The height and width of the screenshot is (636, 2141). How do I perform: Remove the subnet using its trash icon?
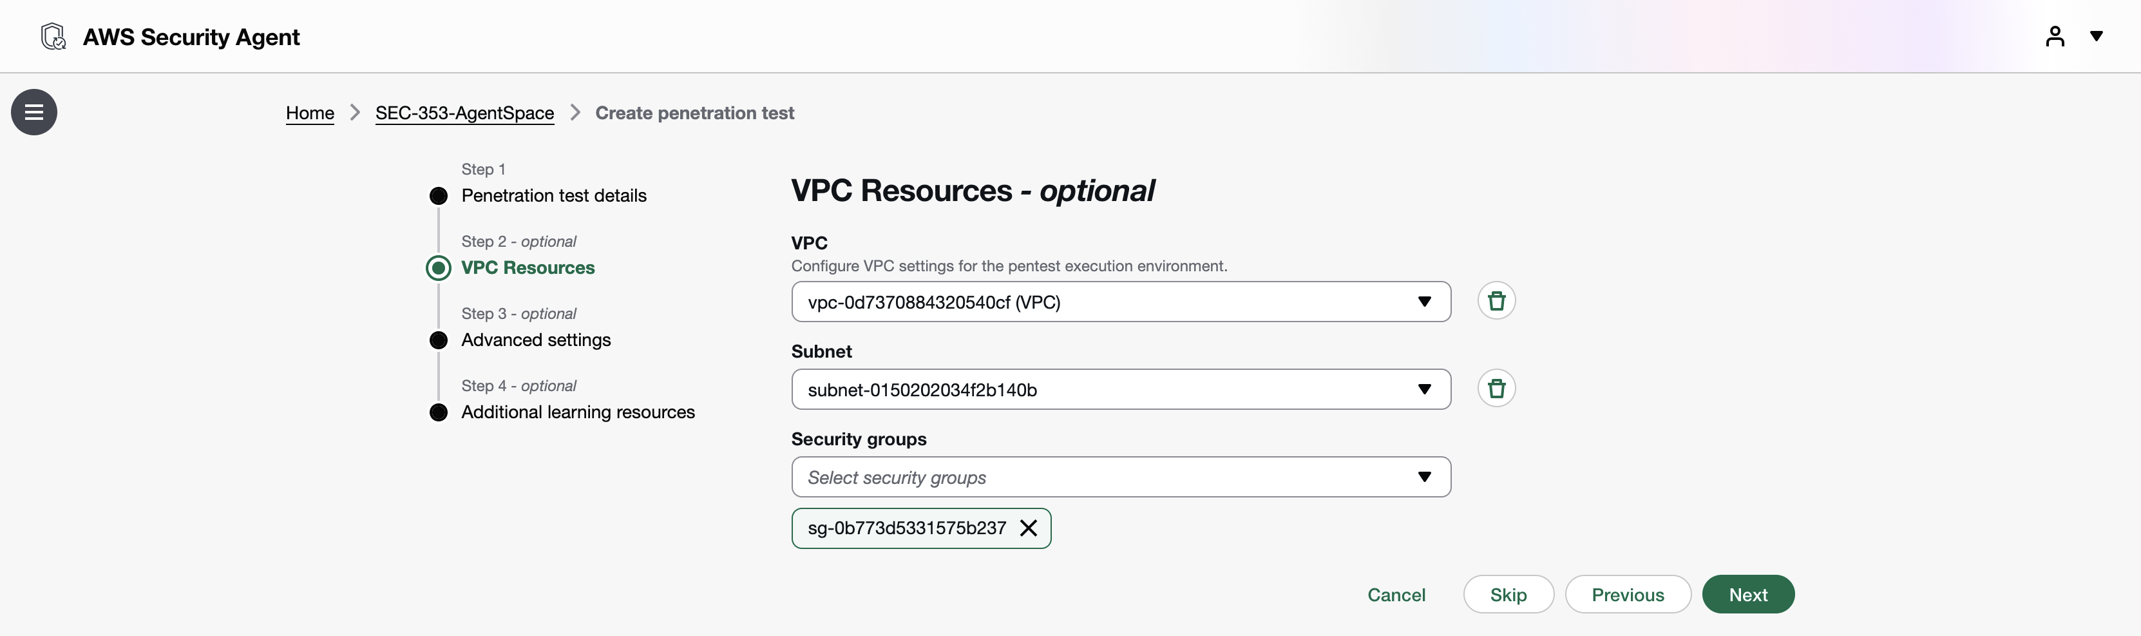pyautogui.click(x=1496, y=389)
